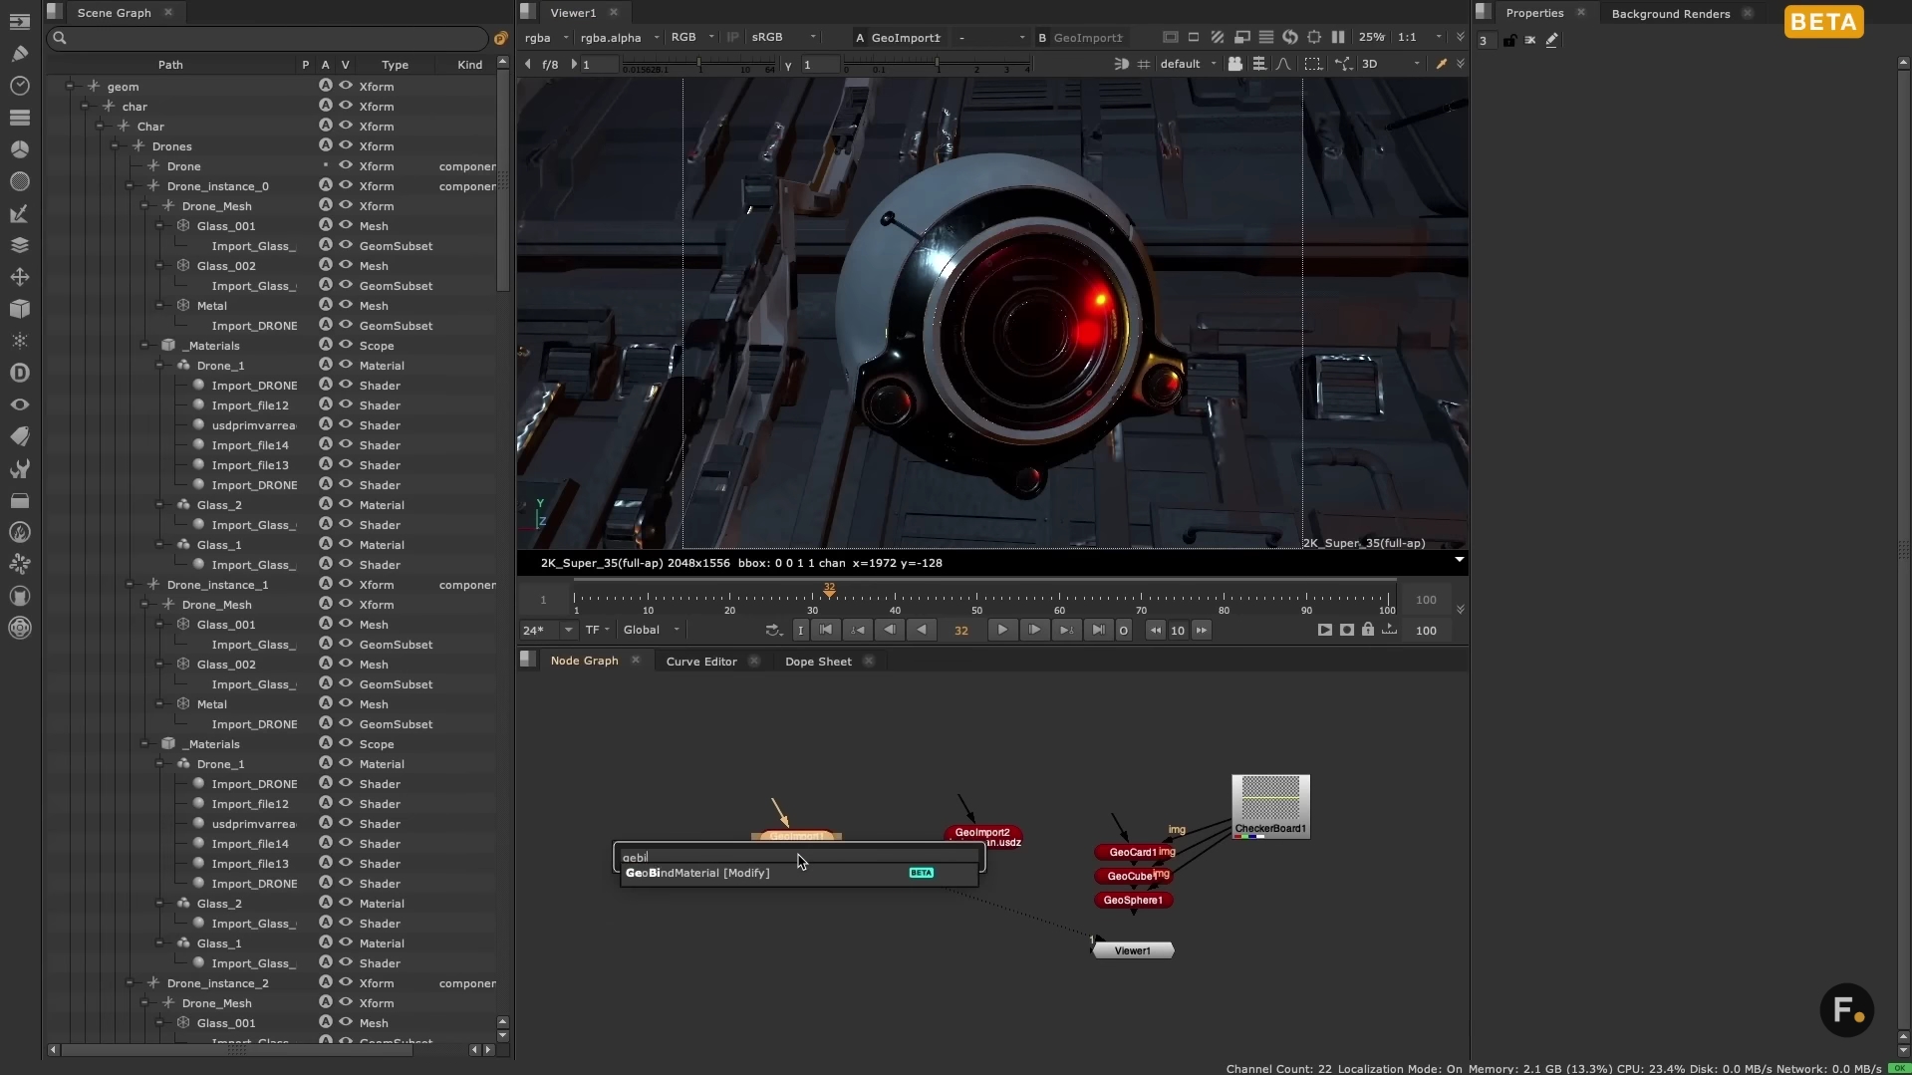Click the viewer camera lock icon
The height and width of the screenshot is (1075, 1912).
point(1234,64)
